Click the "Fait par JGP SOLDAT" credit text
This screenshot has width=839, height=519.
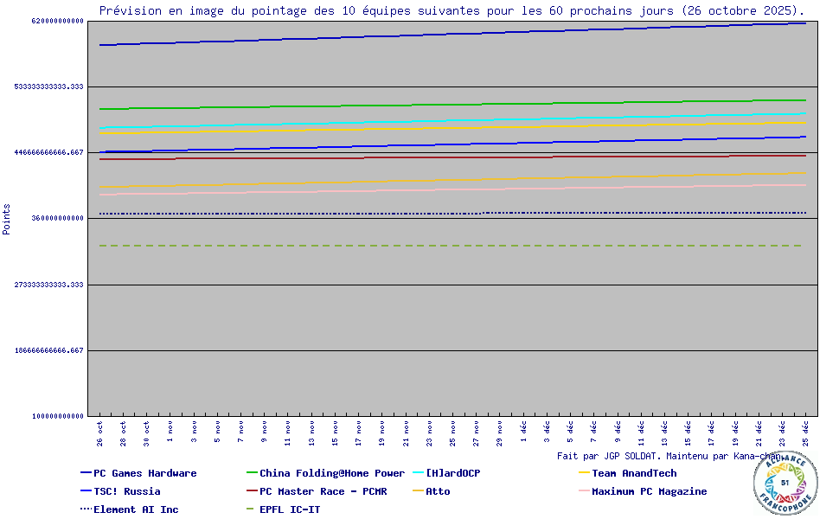[609, 455]
